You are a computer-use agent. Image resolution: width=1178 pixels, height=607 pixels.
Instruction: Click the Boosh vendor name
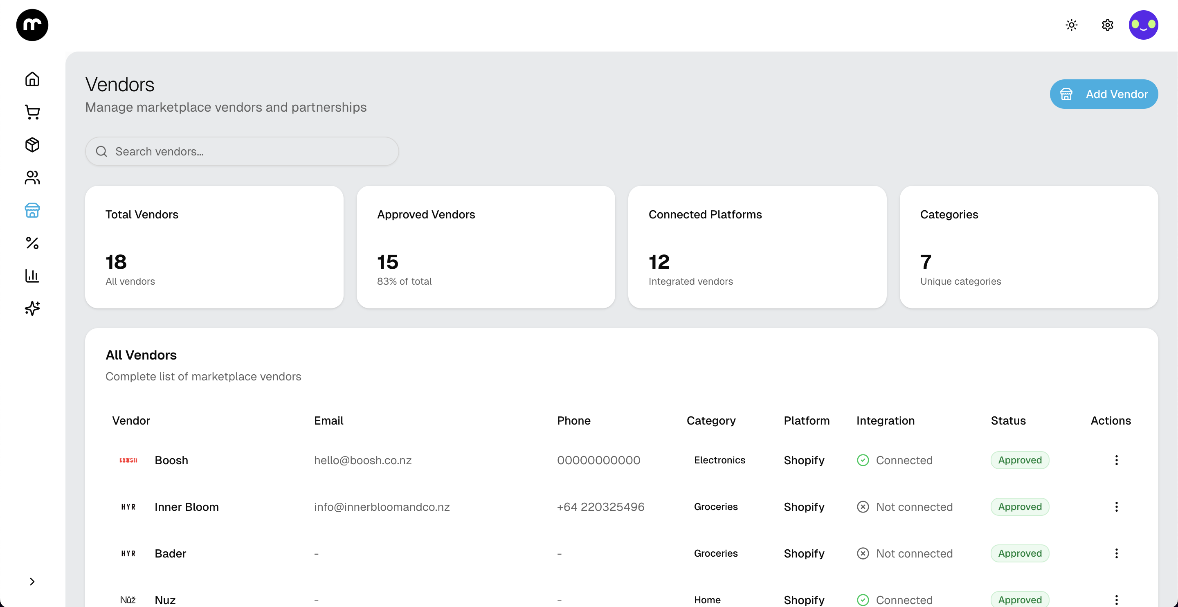171,460
